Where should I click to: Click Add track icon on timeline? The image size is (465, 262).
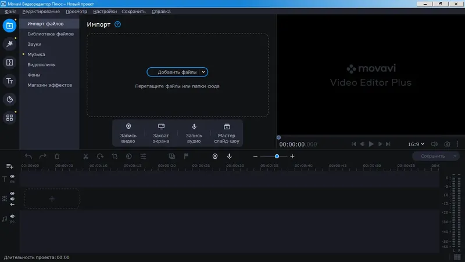click(x=9, y=166)
